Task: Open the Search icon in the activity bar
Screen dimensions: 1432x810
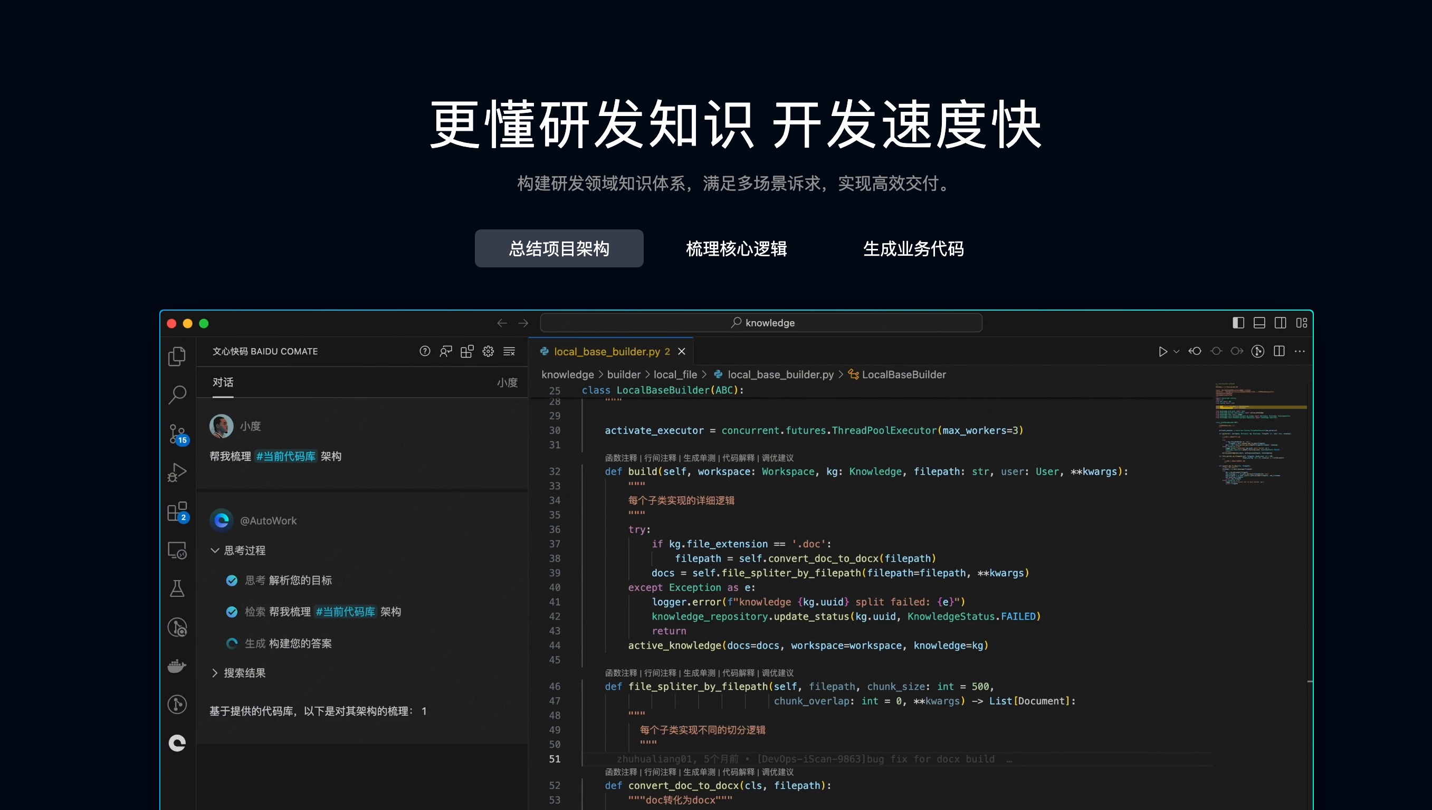Action: [x=177, y=394]
